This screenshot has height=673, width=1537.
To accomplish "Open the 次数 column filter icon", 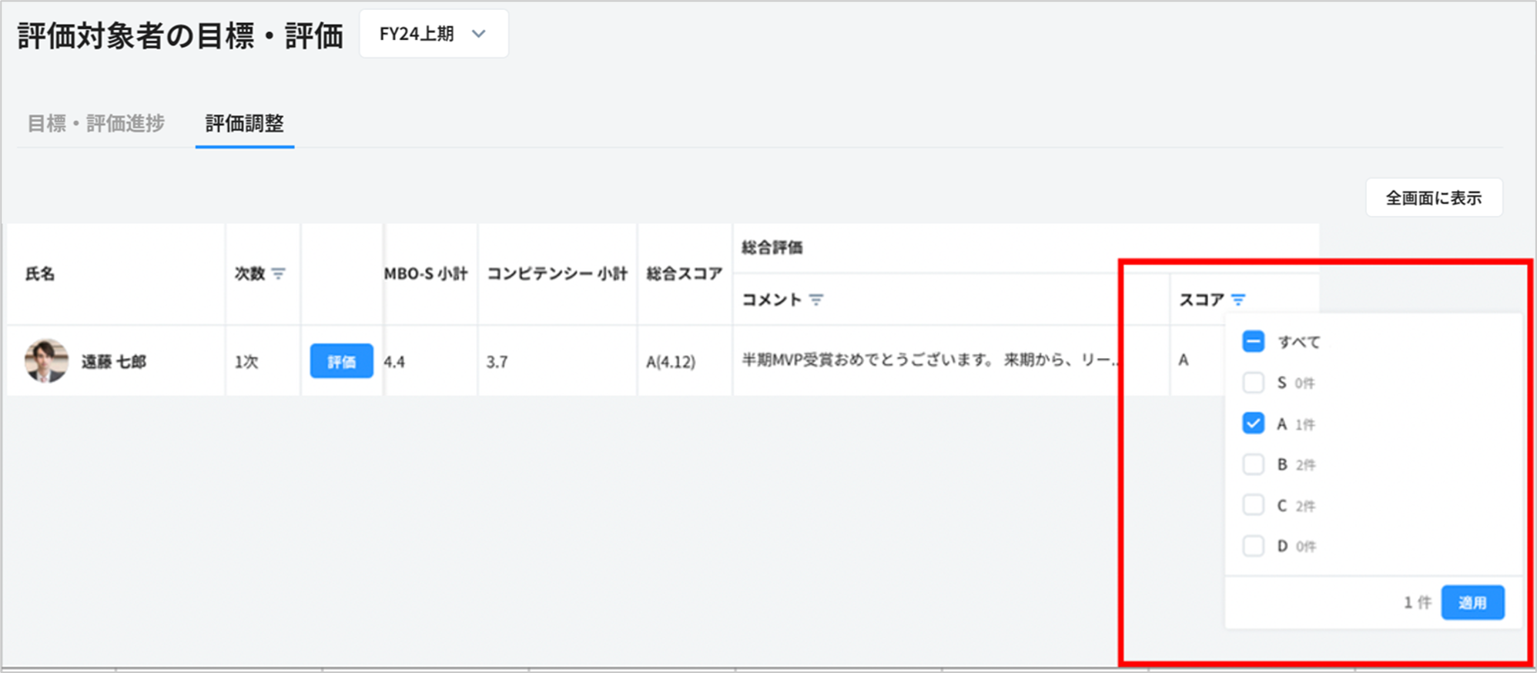I will pos(279,274).
